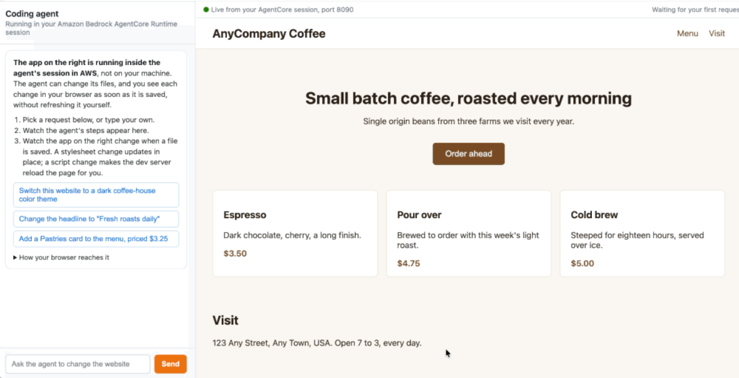Click the $3.50 Espresso price
Screen dimensions: 739x378
(235, 254)
